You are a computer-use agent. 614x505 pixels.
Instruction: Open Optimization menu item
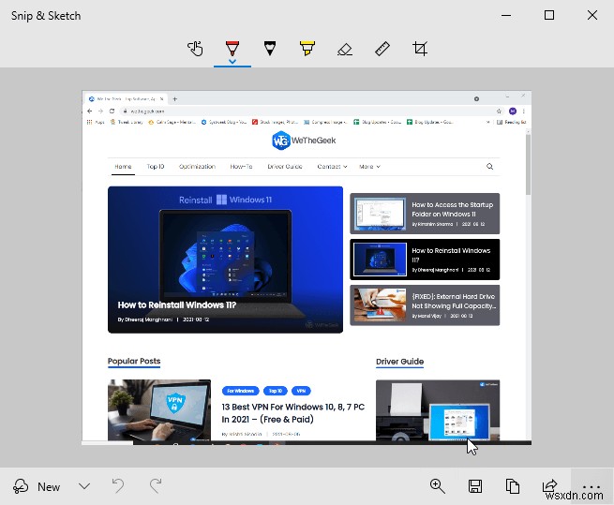(197, 167)
